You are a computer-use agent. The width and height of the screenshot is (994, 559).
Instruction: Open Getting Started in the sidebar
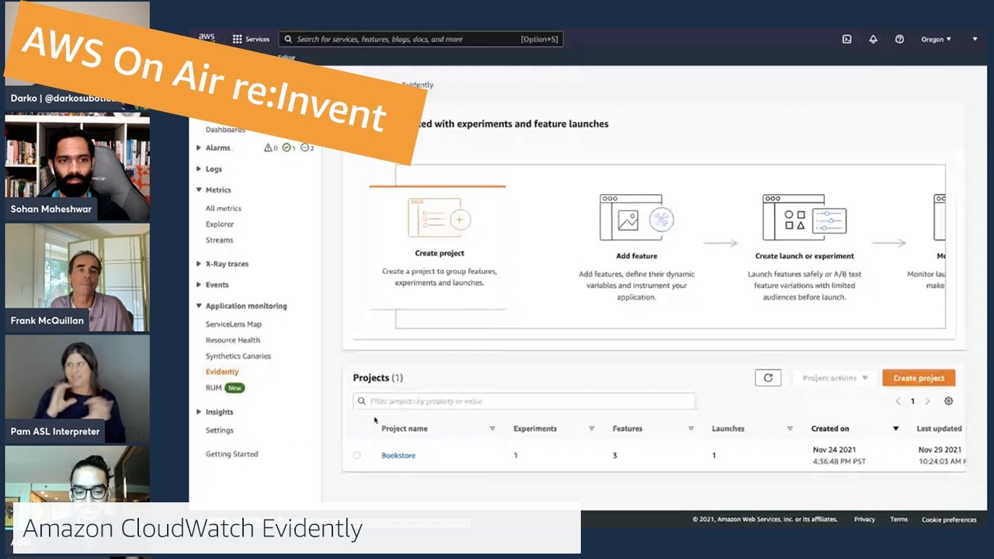click(x=231, y=454)
